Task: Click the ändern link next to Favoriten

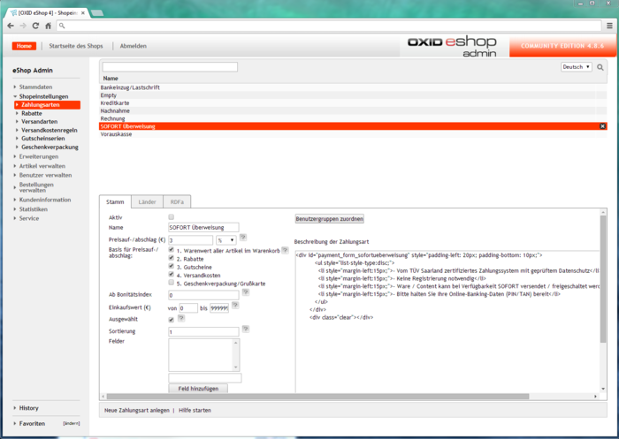Action: pyautogui.click(x=72, y=424)
